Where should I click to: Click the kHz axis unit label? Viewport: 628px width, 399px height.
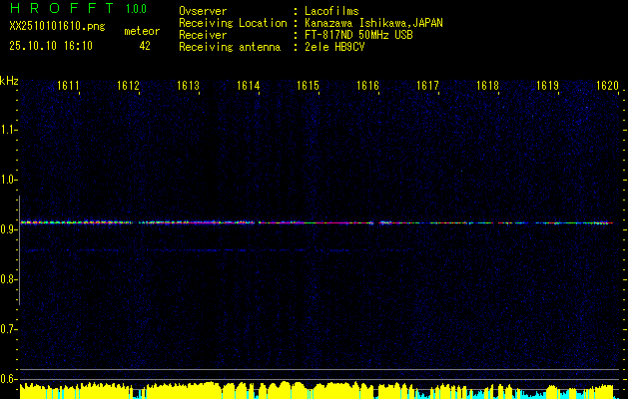tap(9, 80)
